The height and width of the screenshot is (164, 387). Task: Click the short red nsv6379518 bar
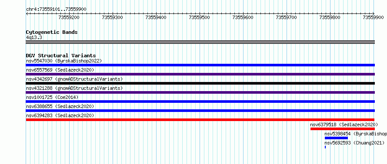[343, 129]
